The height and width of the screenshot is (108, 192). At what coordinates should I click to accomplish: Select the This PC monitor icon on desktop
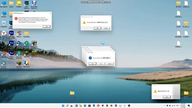pos(4,3)
